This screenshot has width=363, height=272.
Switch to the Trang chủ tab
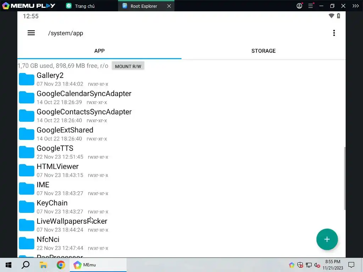point(80,6)
